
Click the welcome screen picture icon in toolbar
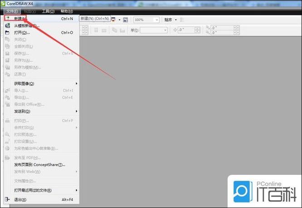tap(126, 20)
